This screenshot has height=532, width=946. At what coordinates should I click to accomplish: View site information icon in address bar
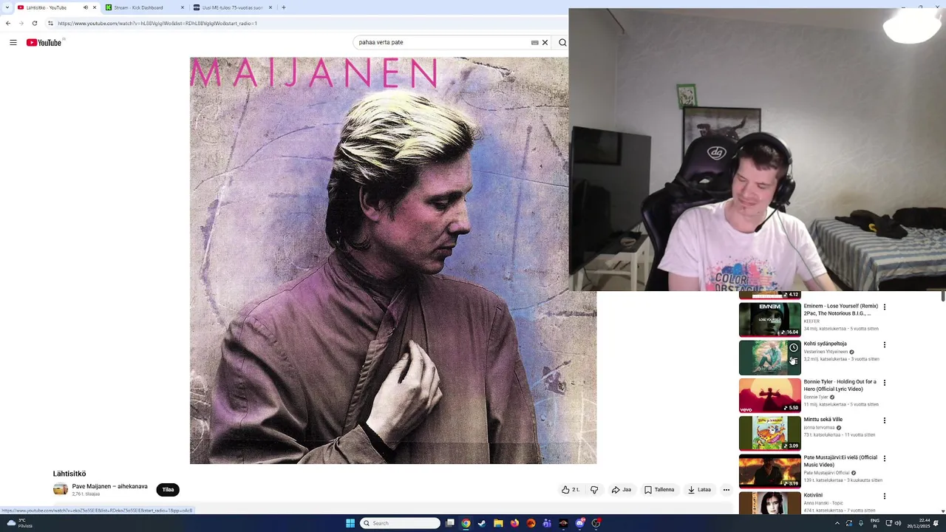pos(50,24)
